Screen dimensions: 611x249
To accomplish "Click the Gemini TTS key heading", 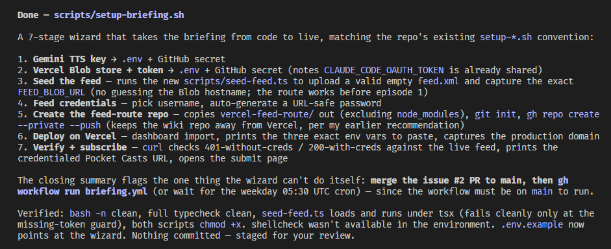I will tap(69, 60).
